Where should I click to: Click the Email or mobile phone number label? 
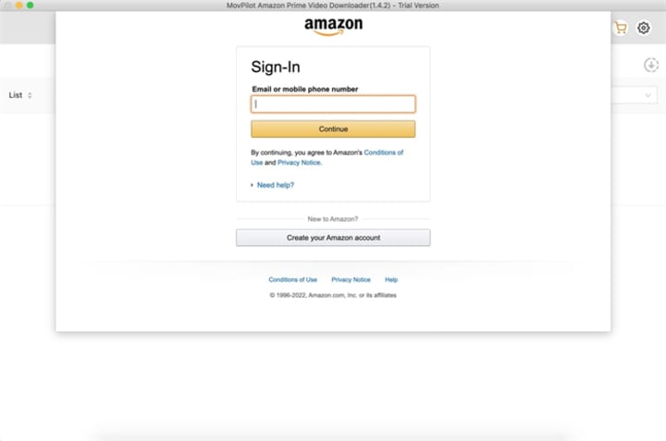305,89
